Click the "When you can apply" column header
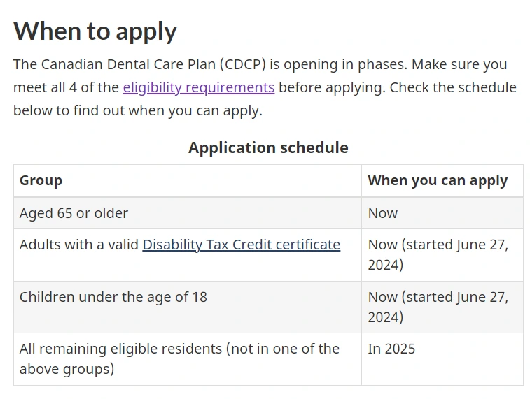 point(438,180)
